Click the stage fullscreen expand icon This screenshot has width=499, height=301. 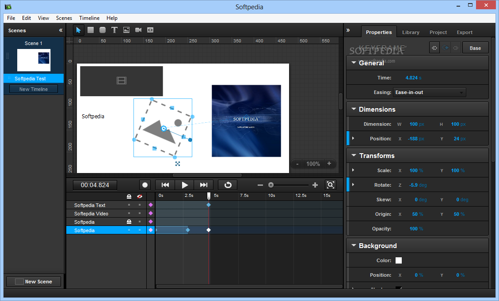click(x=178, y=164)
